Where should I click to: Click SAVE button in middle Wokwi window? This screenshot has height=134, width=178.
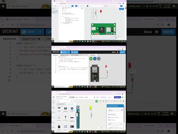[x=64, y=52]
